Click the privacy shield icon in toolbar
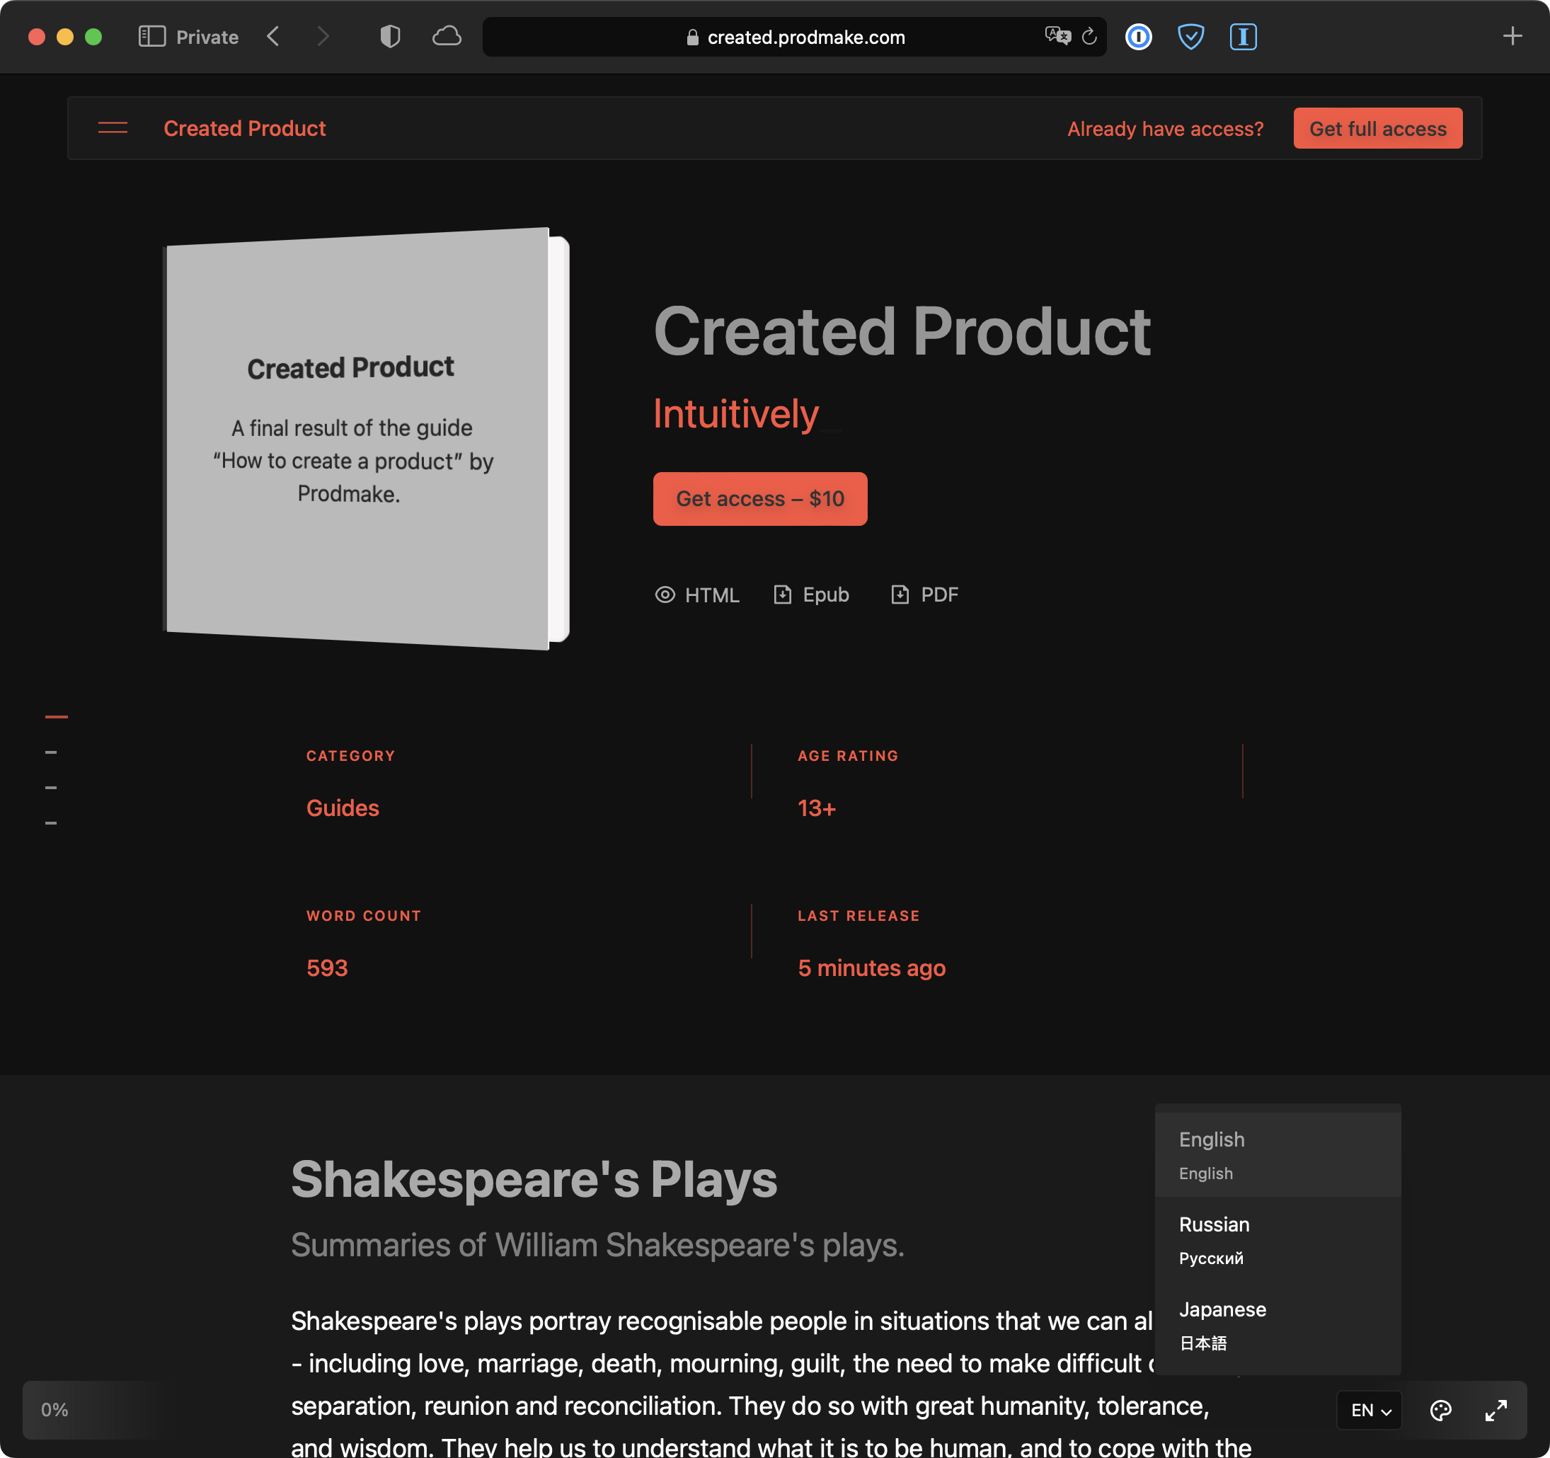1550x1458 pixels. (390, 37)
